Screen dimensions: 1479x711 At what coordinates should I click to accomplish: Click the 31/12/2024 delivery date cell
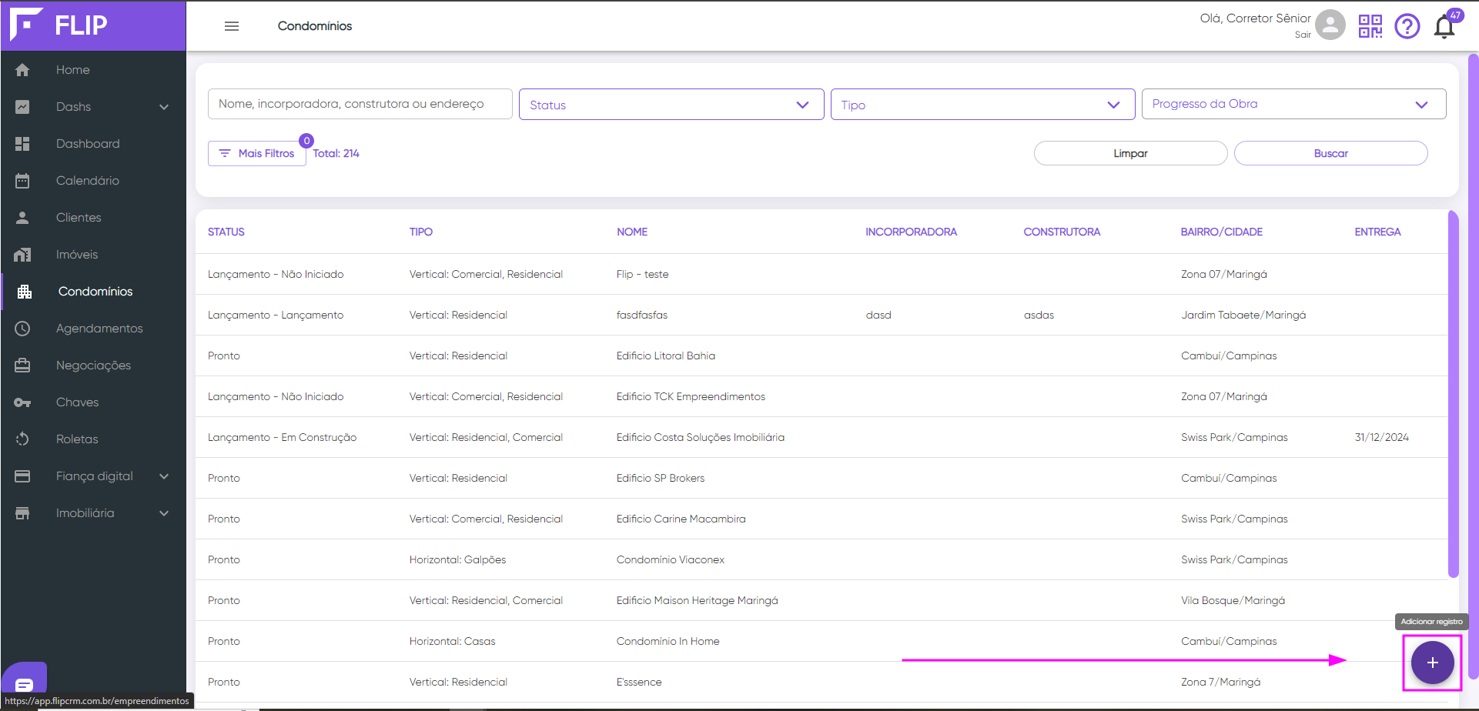click(1382, 437)
